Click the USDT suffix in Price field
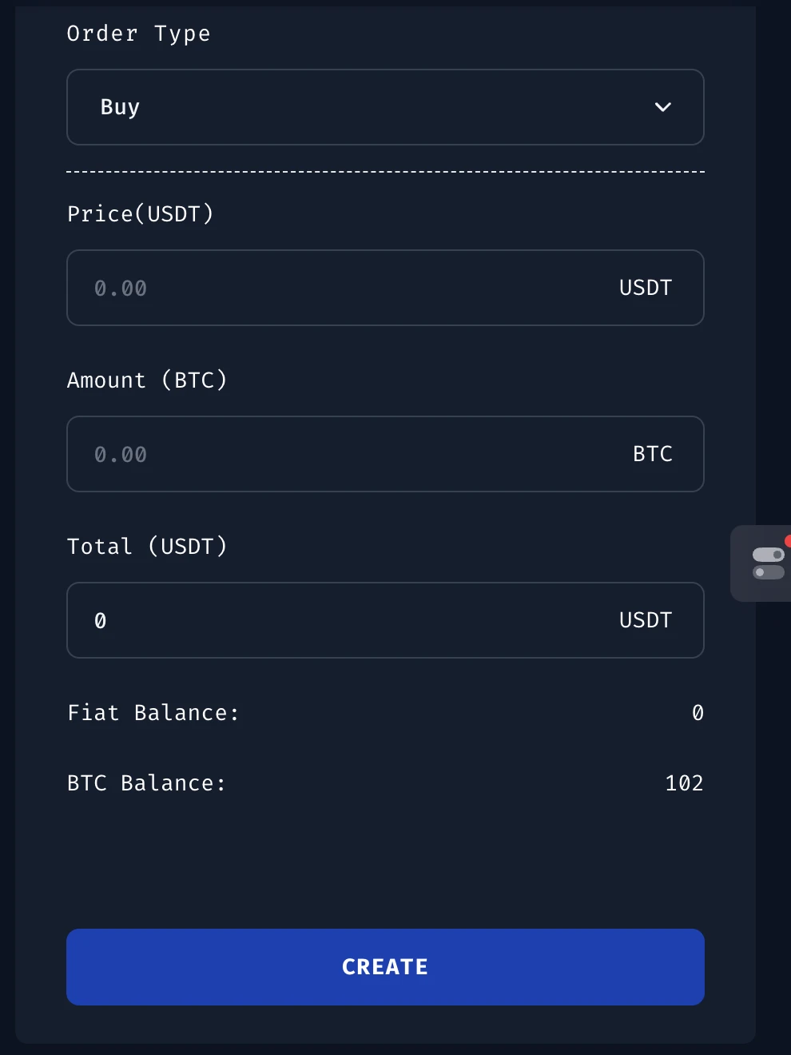 coord(646,288)
